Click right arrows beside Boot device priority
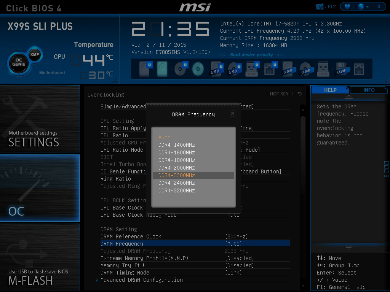Image resolution: width=390 pixels, height=292 pixels. pos(280,55)
